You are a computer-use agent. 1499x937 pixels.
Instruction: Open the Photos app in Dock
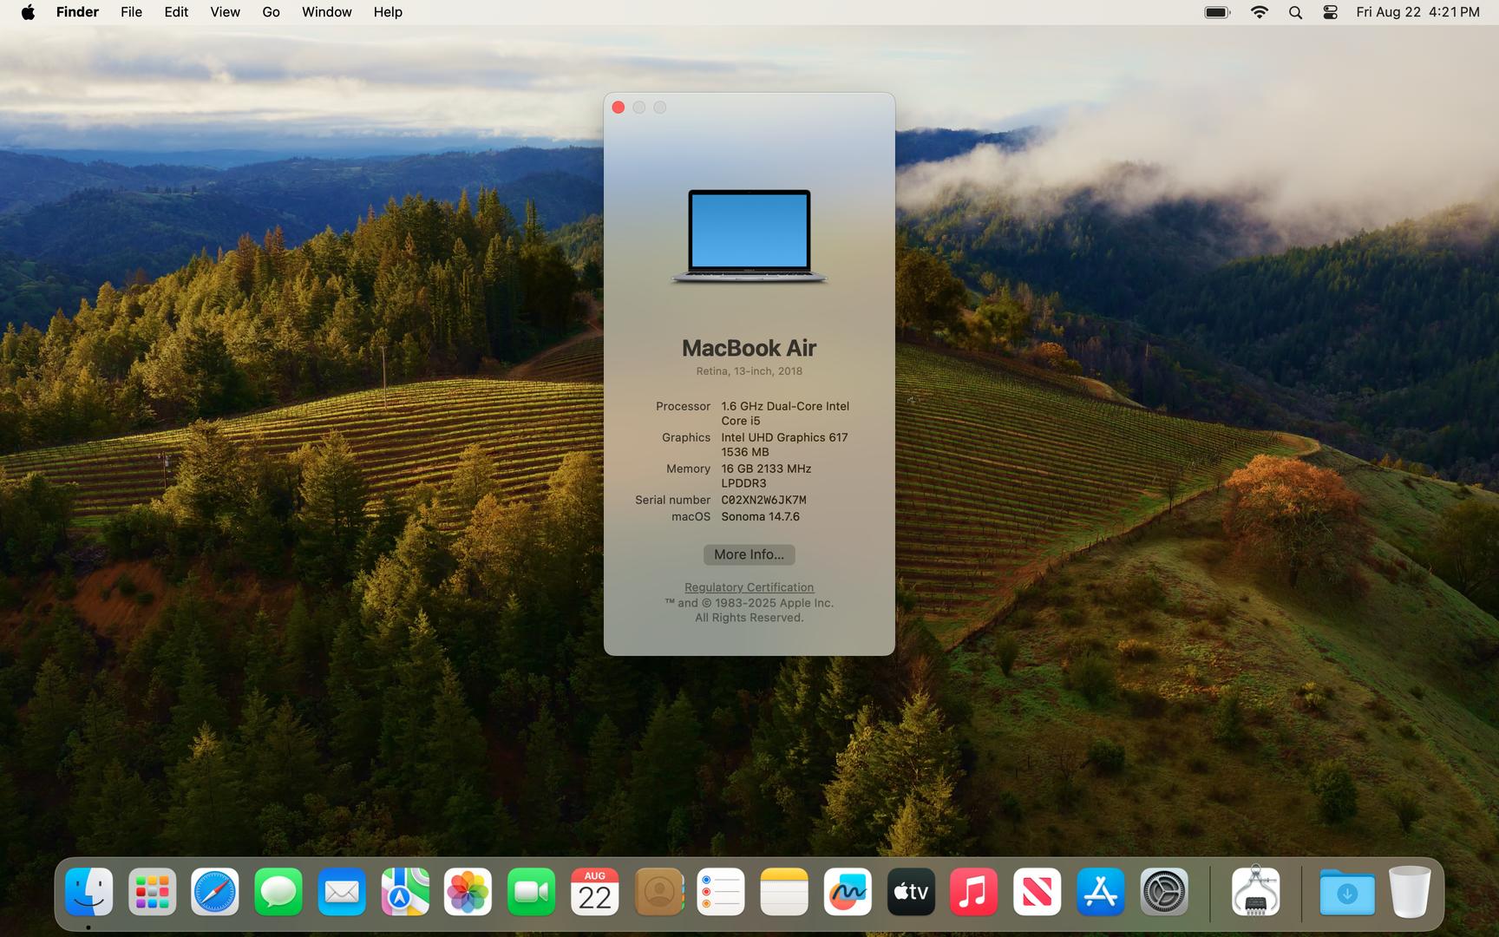click(468, 891)
